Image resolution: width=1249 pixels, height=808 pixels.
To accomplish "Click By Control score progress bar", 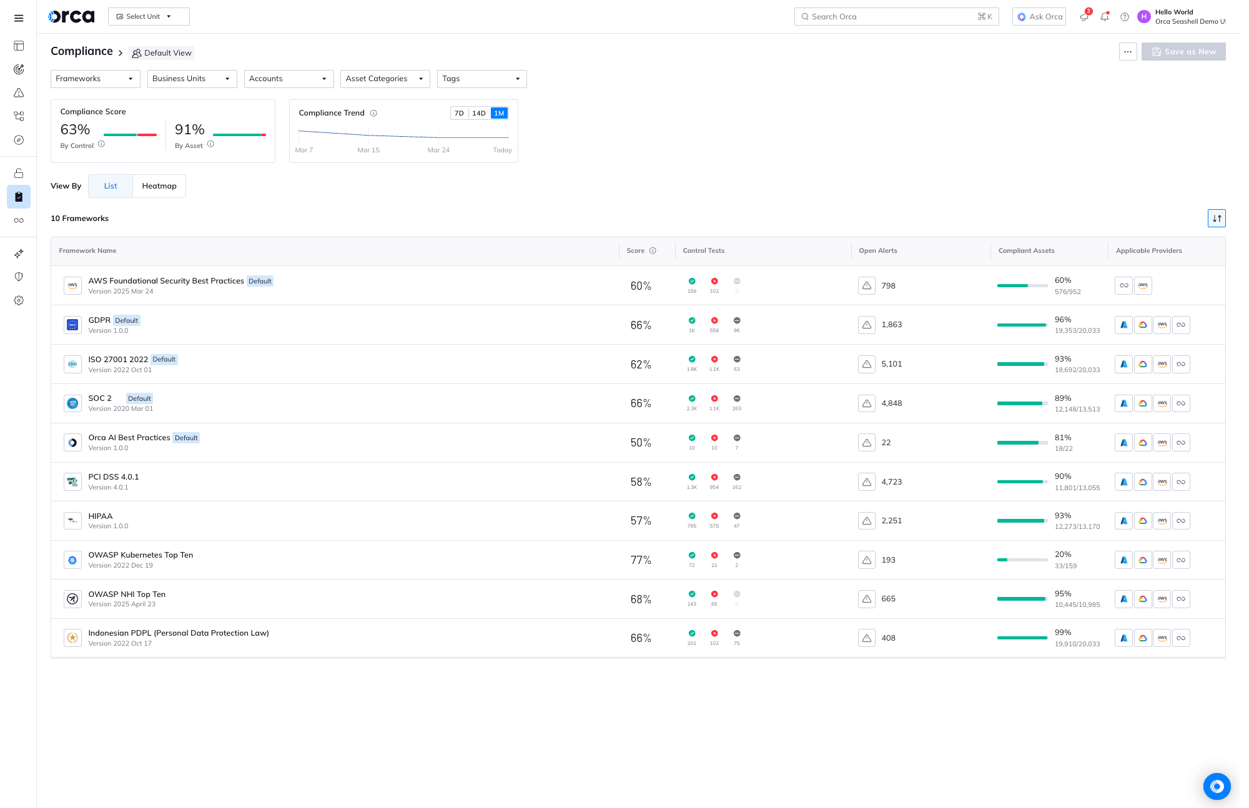I will point(130,135).
